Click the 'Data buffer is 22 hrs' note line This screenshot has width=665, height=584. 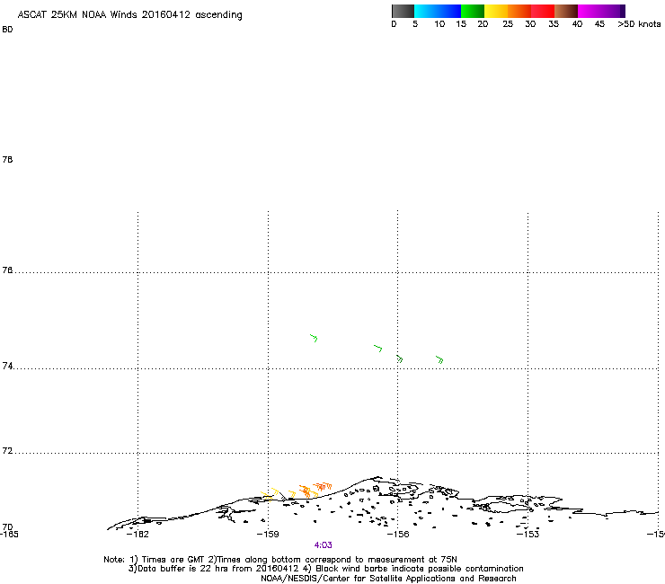coord(325,569)
